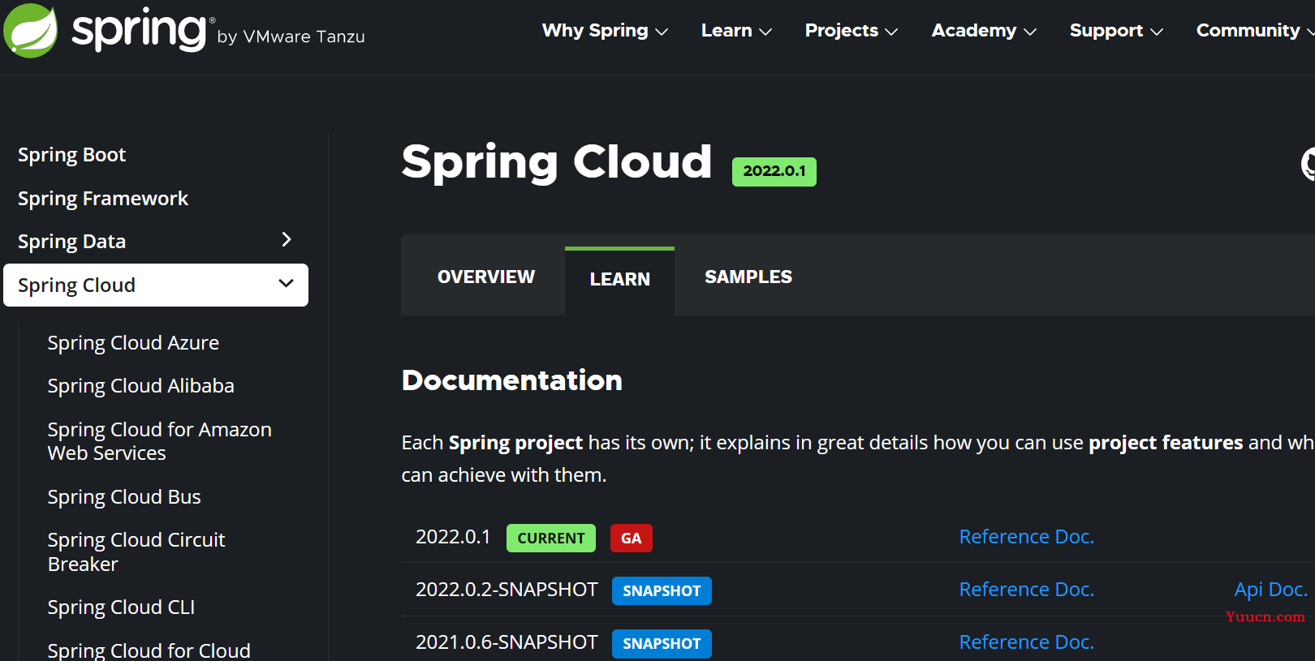Click the 2022.0.1 version badge
This screenshot has width=1315, height=661.
(774, 171)
